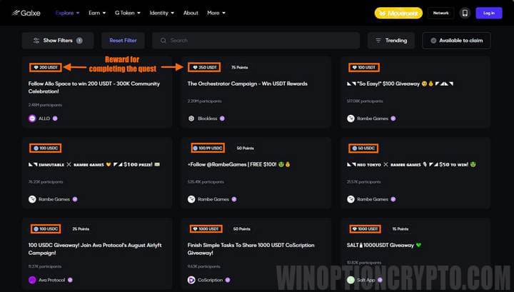514x292 pixels.
Task: Focus the Search input field
Action: [x=257, y=41]
